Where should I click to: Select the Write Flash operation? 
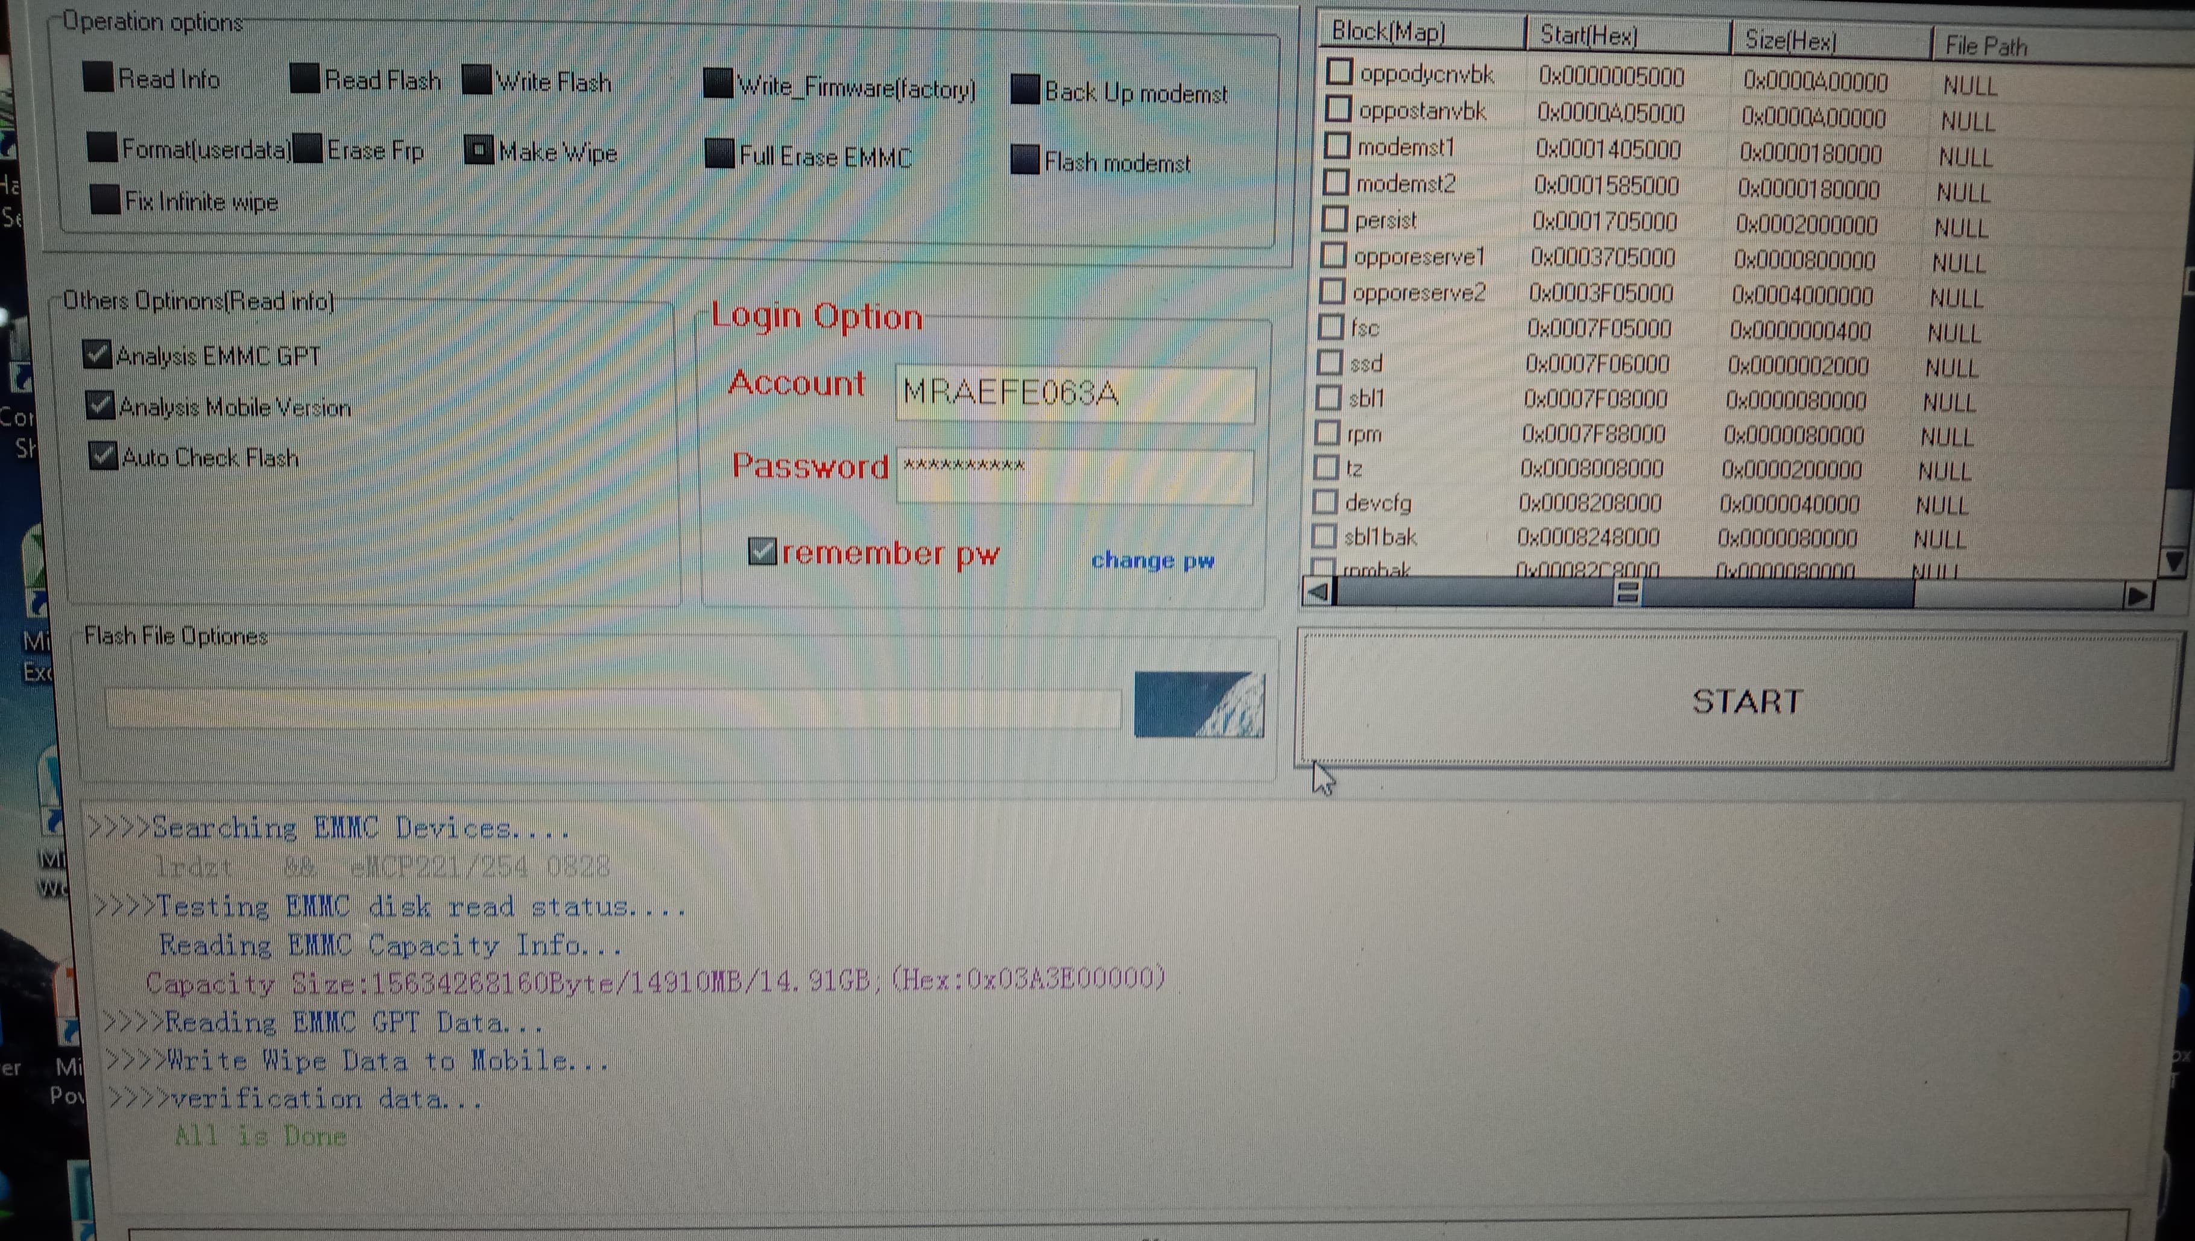477,80
